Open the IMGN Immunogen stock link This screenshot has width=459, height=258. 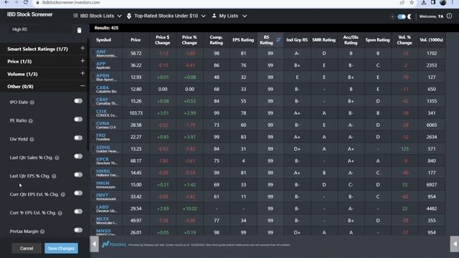tap(103, 183)
